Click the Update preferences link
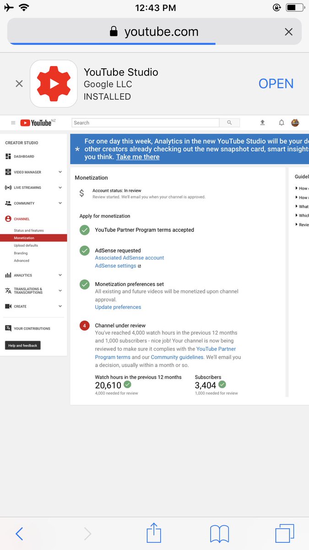 [118, 308]
